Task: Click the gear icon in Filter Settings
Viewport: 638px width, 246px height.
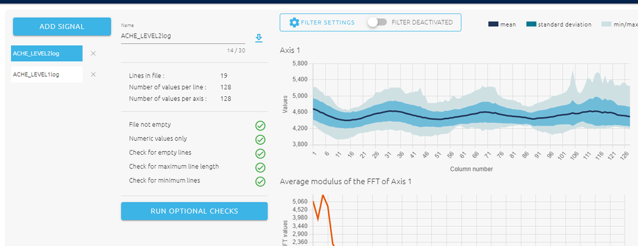Action: tap(294, 22)
